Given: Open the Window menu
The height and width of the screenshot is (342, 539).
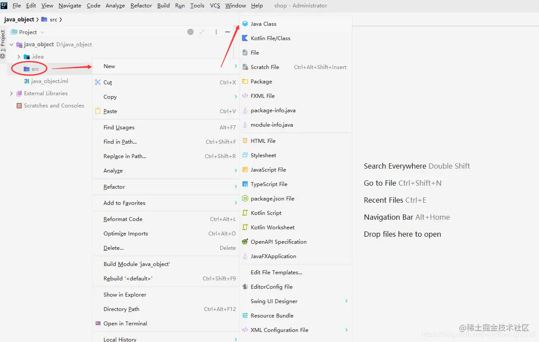Looking at the screenshot, I should (x=235, y=6).
